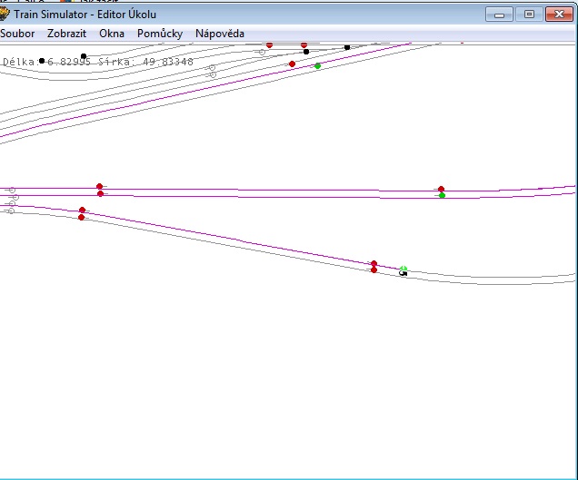This screenshot has width=578, height=480.
Task: Click the switch symbol at left edge of middle track
Action: (11, 191)
